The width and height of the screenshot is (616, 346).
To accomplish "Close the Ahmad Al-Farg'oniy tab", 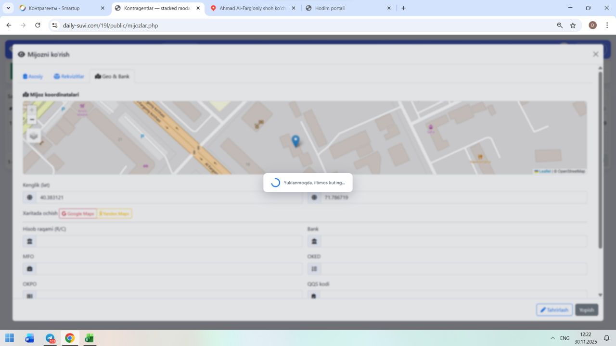I will [x=293, y=8].
